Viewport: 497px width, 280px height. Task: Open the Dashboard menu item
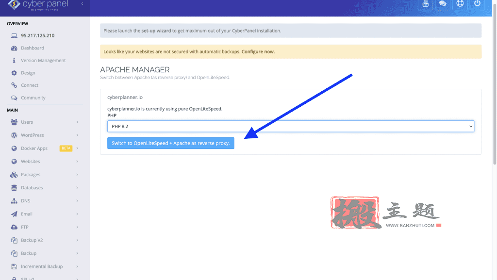33,48
